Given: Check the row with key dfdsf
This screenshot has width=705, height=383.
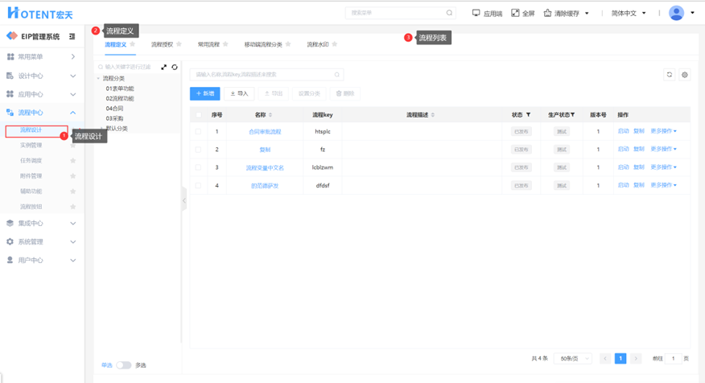Looking at the screenshot, I should (x=198, y=185).
